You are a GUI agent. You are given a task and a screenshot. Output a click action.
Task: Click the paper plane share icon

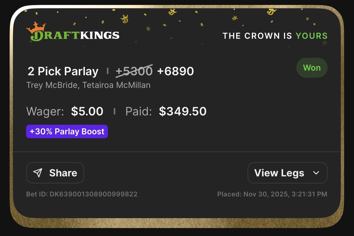coord(38,173)
